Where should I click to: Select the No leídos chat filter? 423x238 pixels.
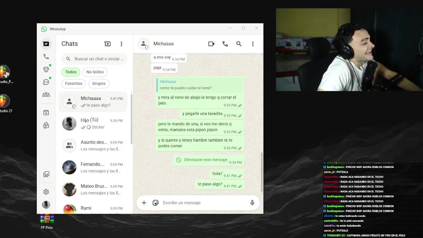[95, 72]
